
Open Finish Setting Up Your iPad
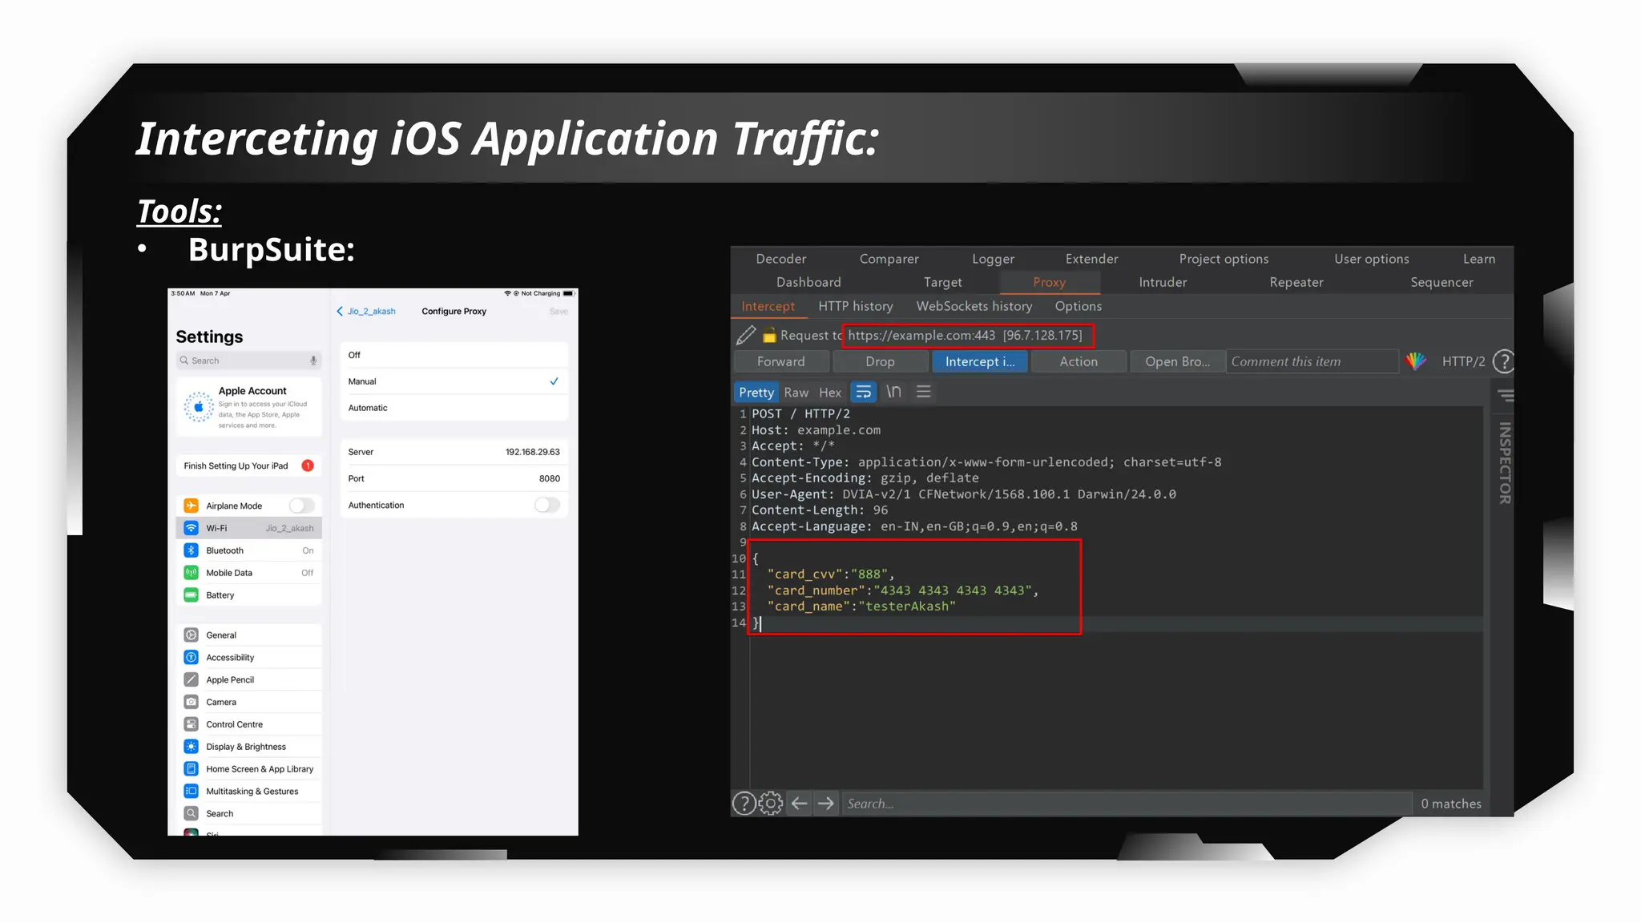249,466
